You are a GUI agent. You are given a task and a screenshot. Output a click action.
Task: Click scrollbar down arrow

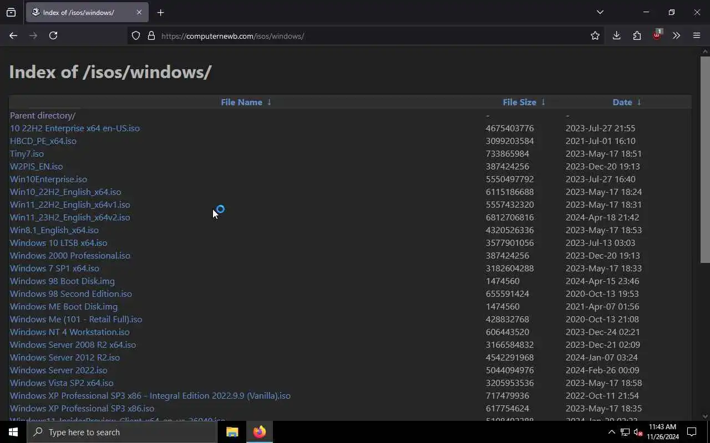click(705, 416)
